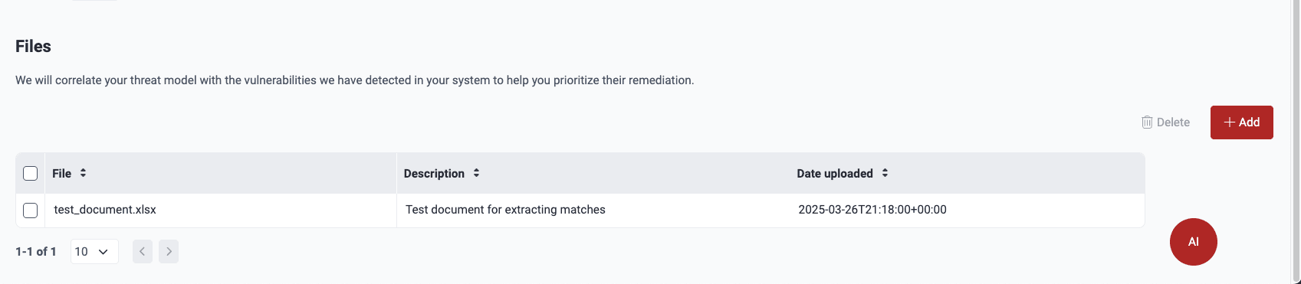Click the Date uploaded column header
Viewport: 1301px width, 284px height.
pos(835,174)
